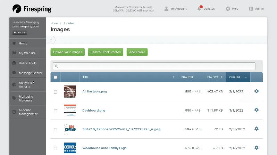Click the Analytics & Reports pie icon
Screen dimensions: 277x155
tap(14, 84)
